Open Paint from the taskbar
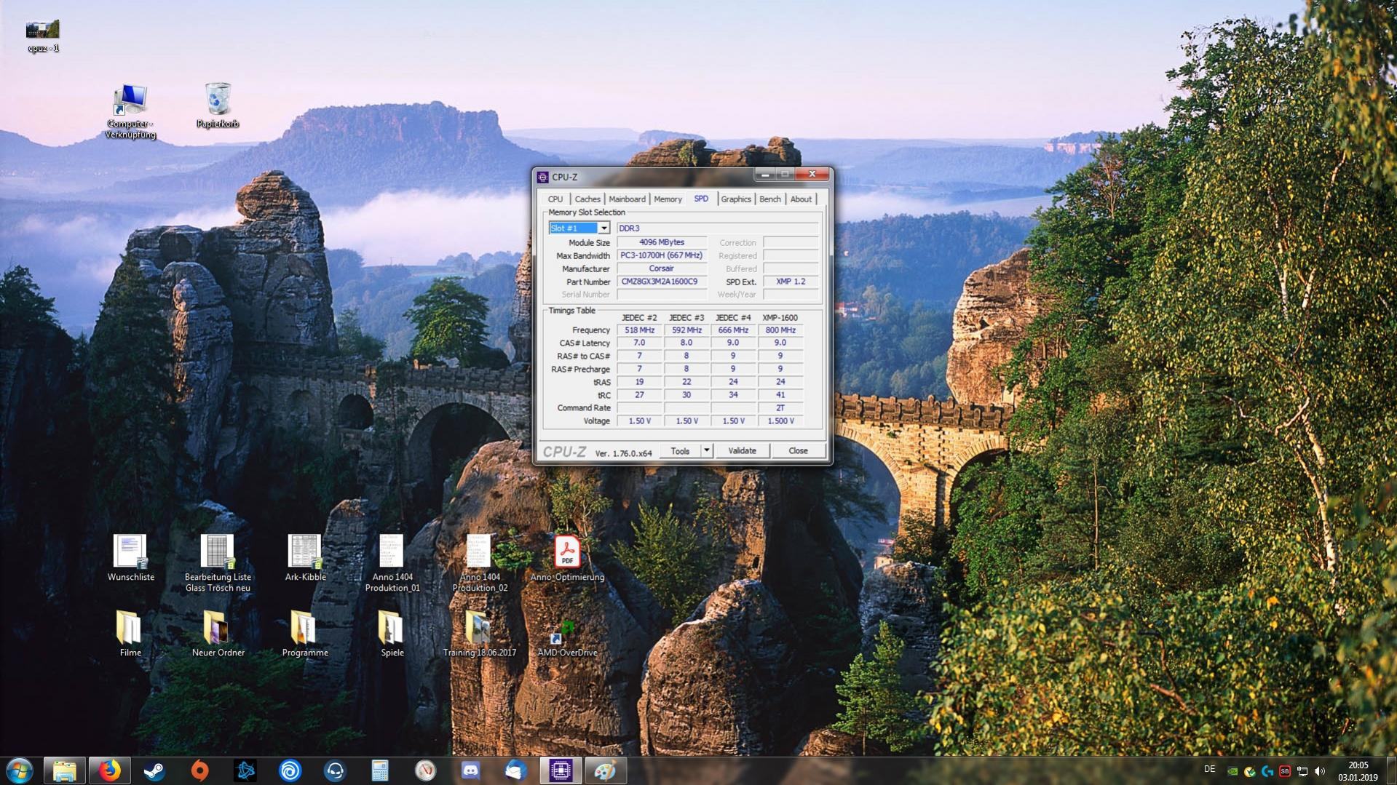This screenshot has height=785, width=1397. coord(606,770)
